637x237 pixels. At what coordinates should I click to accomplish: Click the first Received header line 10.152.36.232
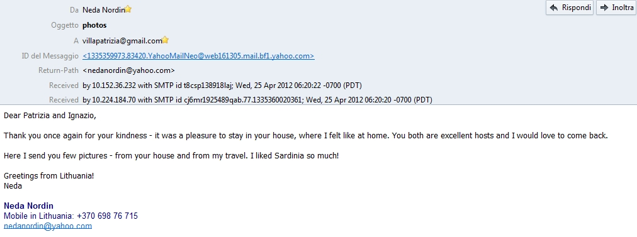[x=222, y=85]
